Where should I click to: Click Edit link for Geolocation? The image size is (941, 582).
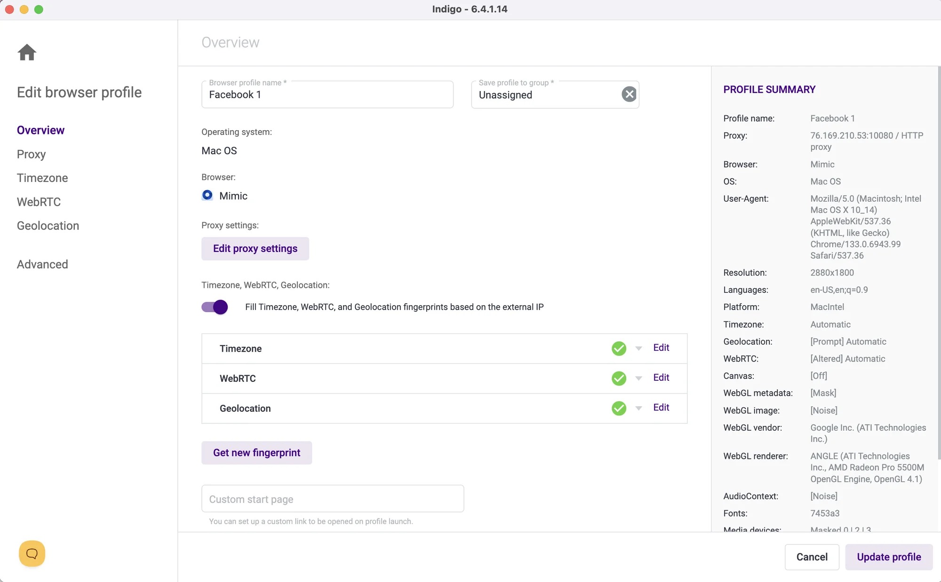tap(661, 407)
